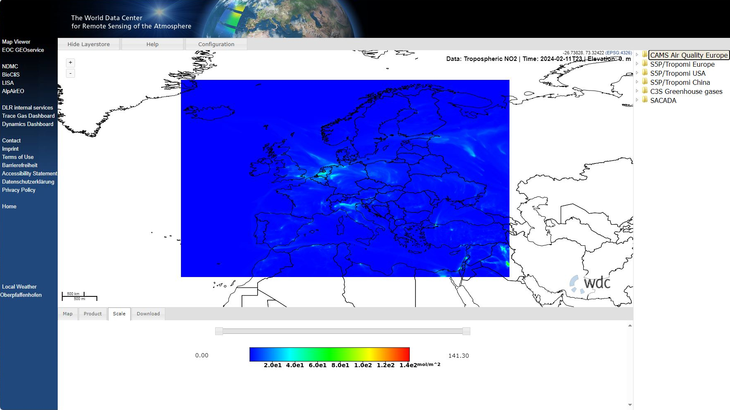Switch to the Product tab
730x410 pixels.
[93, 314]
